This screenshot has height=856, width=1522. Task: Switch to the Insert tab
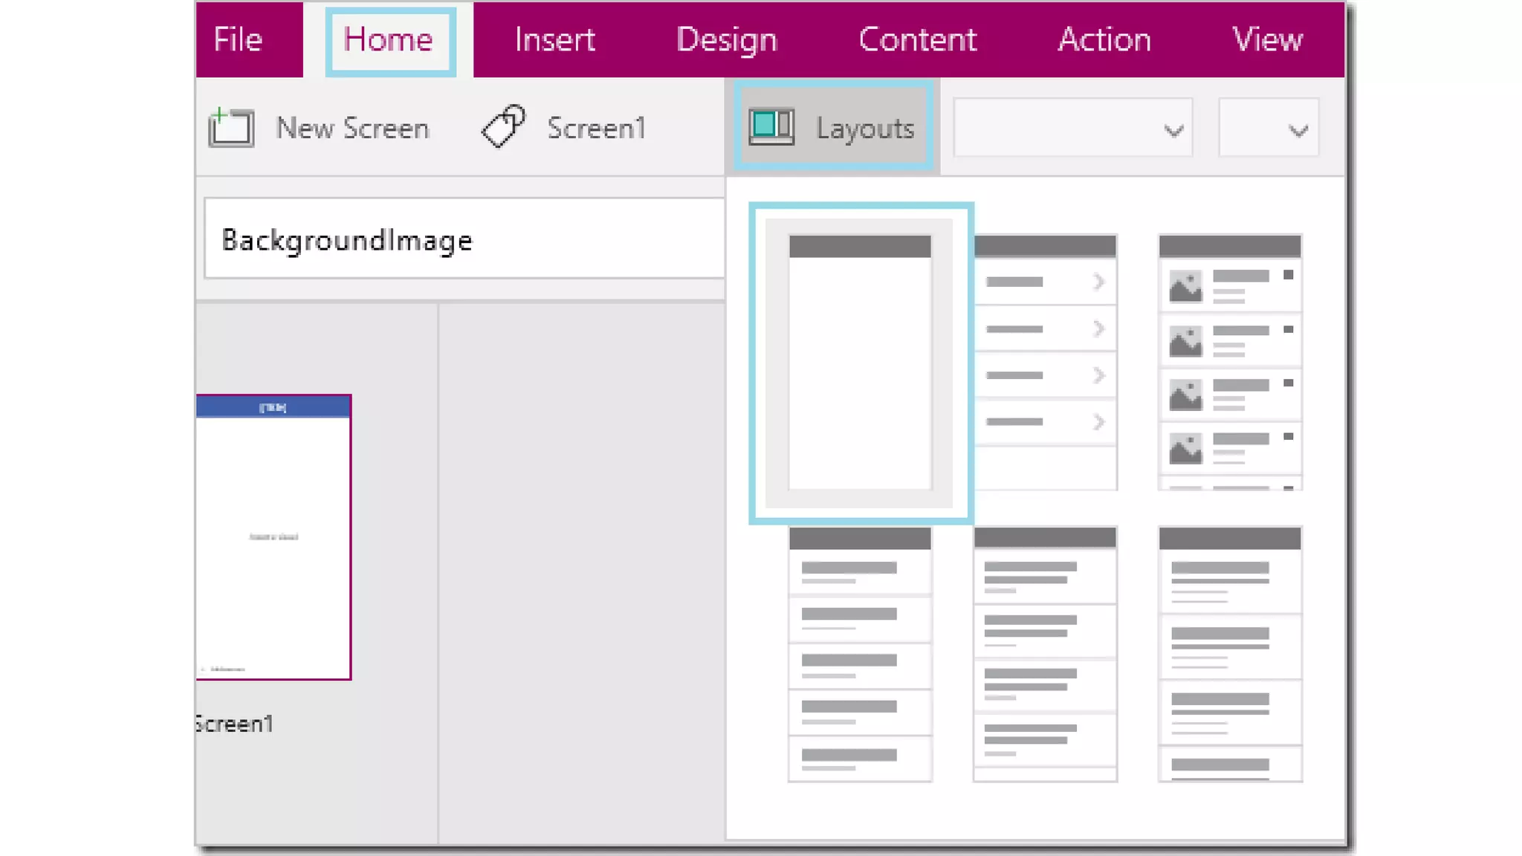pyautogui.click(x=554, y=39)
